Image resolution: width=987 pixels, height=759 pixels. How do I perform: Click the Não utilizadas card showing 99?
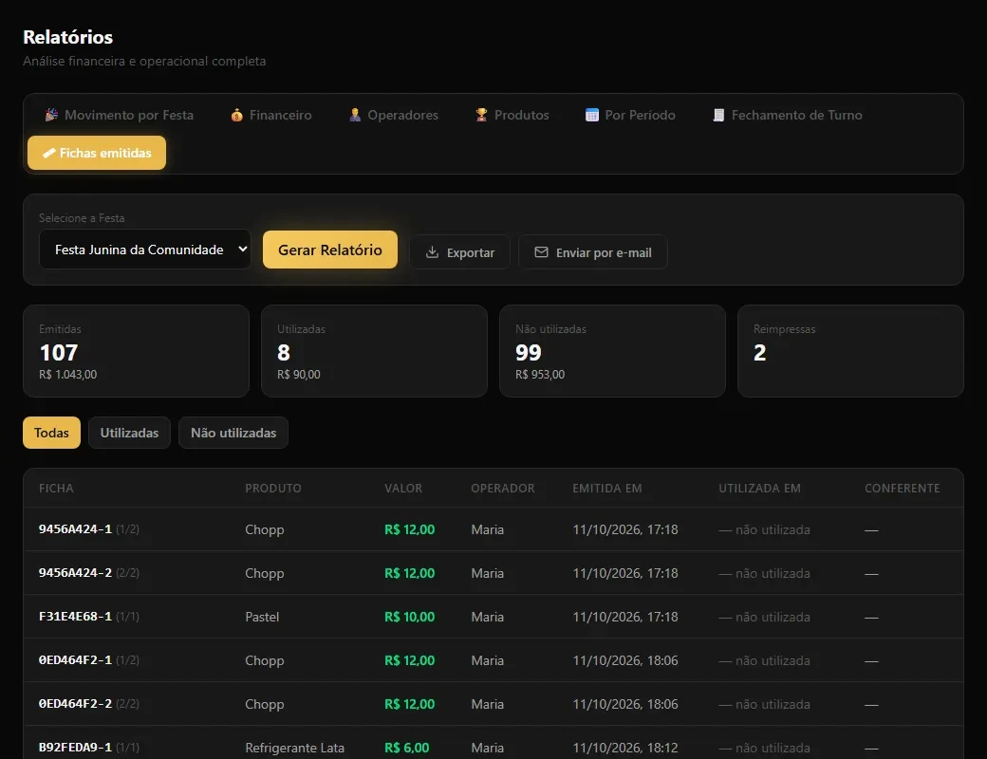[x=612, y=351]
